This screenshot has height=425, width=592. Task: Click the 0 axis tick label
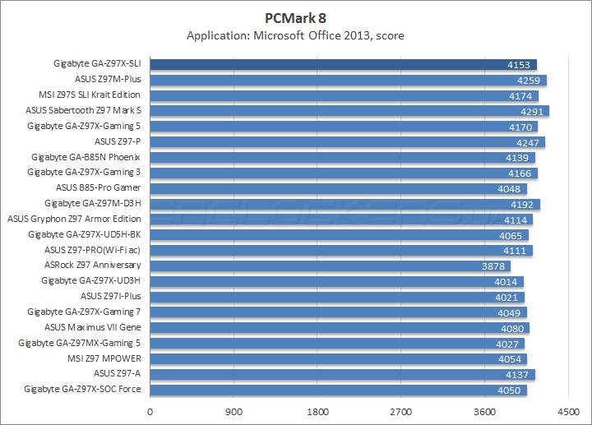point(150,412)
